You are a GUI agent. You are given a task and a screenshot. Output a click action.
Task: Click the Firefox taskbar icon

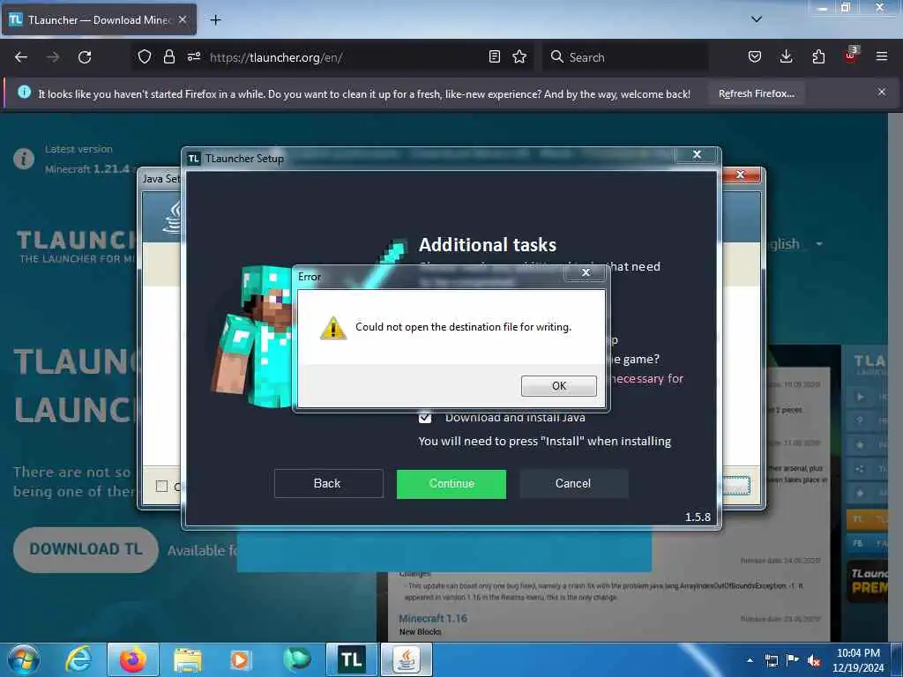coord(133,659)
